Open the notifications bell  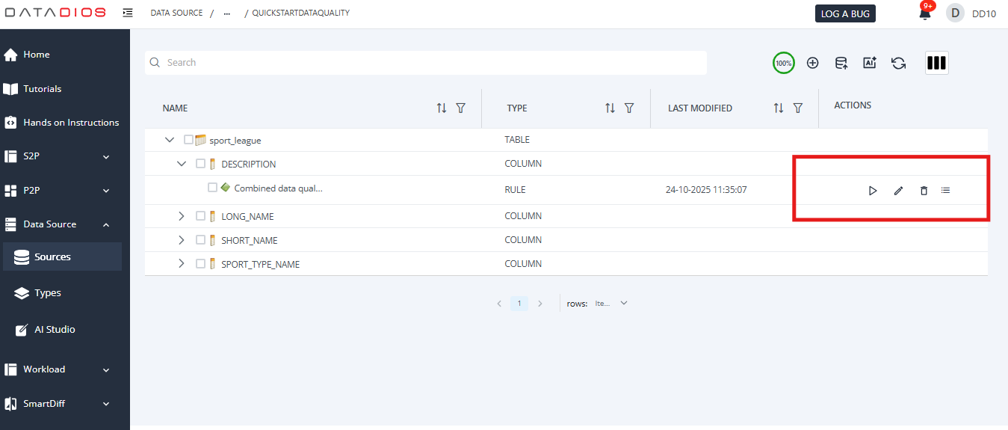click(924, 13)
